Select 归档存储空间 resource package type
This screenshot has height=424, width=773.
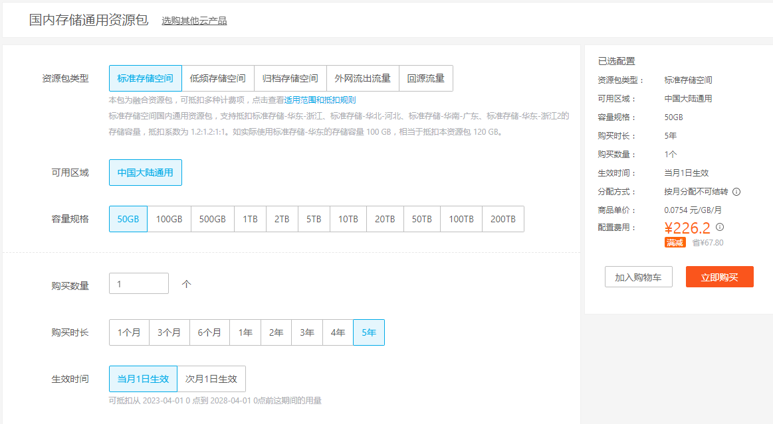pyautogui.click(x=290, y=78)
